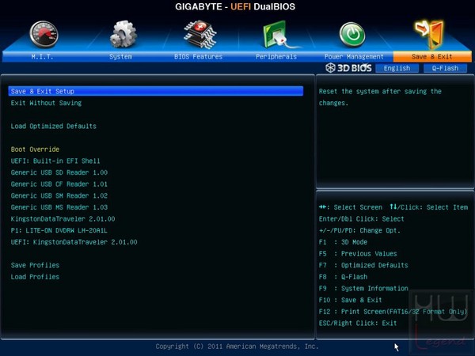Go to the BIOS Features tab
The height and width of the screenshot is (356, 475).
[x=198, y=57]
